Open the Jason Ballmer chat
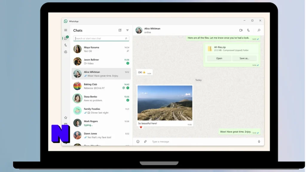The height and width of the screenshot is (172, 306). [101, 62]
